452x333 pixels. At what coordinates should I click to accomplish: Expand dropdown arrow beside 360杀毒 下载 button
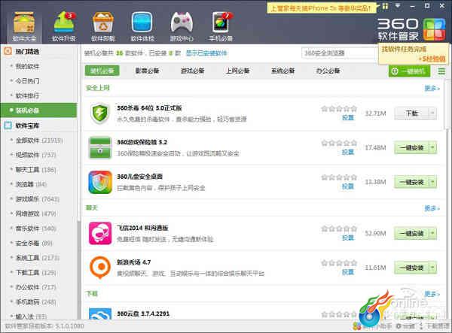point(432,114)
